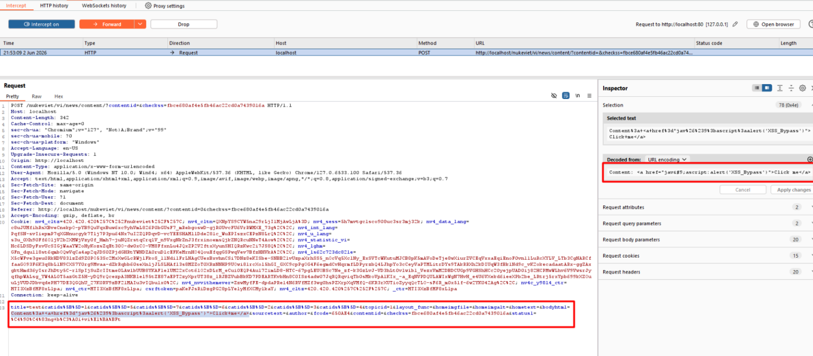Select the Intercept tab

point(16,6)
